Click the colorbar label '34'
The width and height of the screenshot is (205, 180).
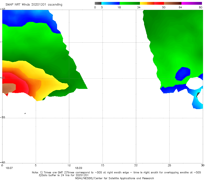coord(139,7)
